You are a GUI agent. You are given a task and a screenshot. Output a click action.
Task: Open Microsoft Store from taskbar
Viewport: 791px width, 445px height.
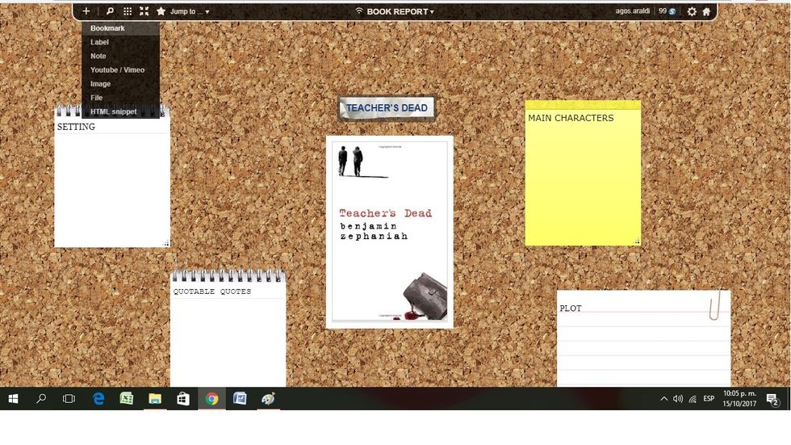point(183,399)
